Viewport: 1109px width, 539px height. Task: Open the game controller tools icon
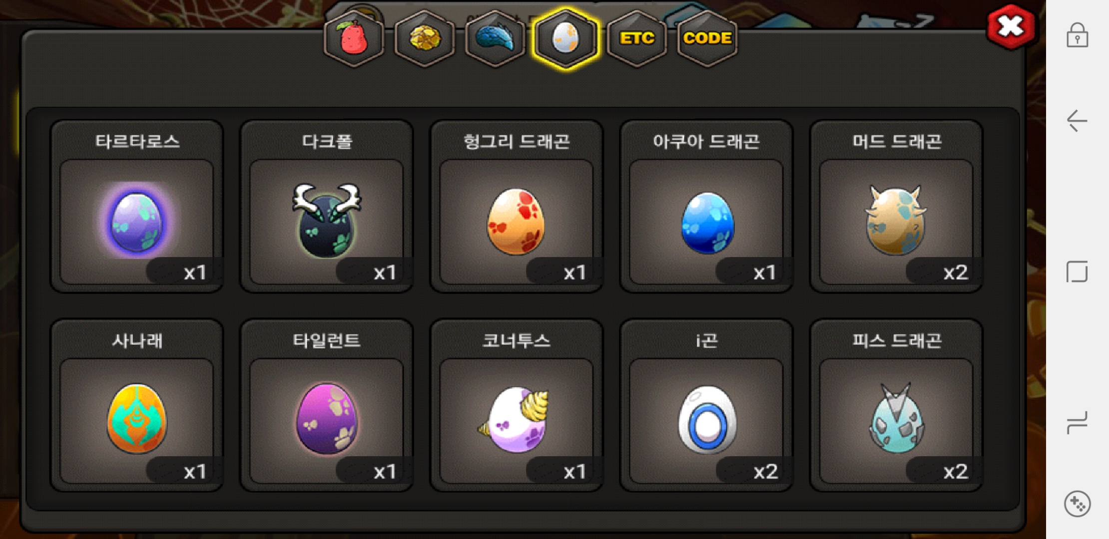(1077, 504)
